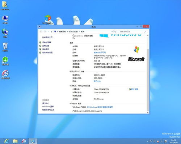This screenshot has height=144, width=181.
Task: Click the System window title bar icon
Action: (x=40, y=27)
